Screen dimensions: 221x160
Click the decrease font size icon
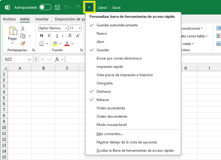[78, 36]
